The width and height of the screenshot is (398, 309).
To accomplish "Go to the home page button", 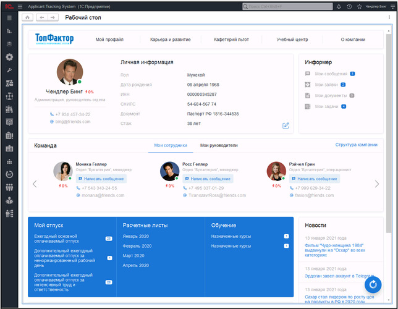I will pyautogui.click(x=27, y=17).
